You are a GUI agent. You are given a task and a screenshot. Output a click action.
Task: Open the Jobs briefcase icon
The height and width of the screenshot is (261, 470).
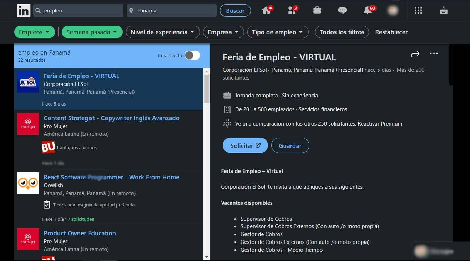point(317,10)
